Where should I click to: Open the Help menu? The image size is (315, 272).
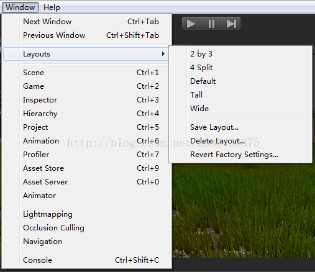[x=52, y=7]
